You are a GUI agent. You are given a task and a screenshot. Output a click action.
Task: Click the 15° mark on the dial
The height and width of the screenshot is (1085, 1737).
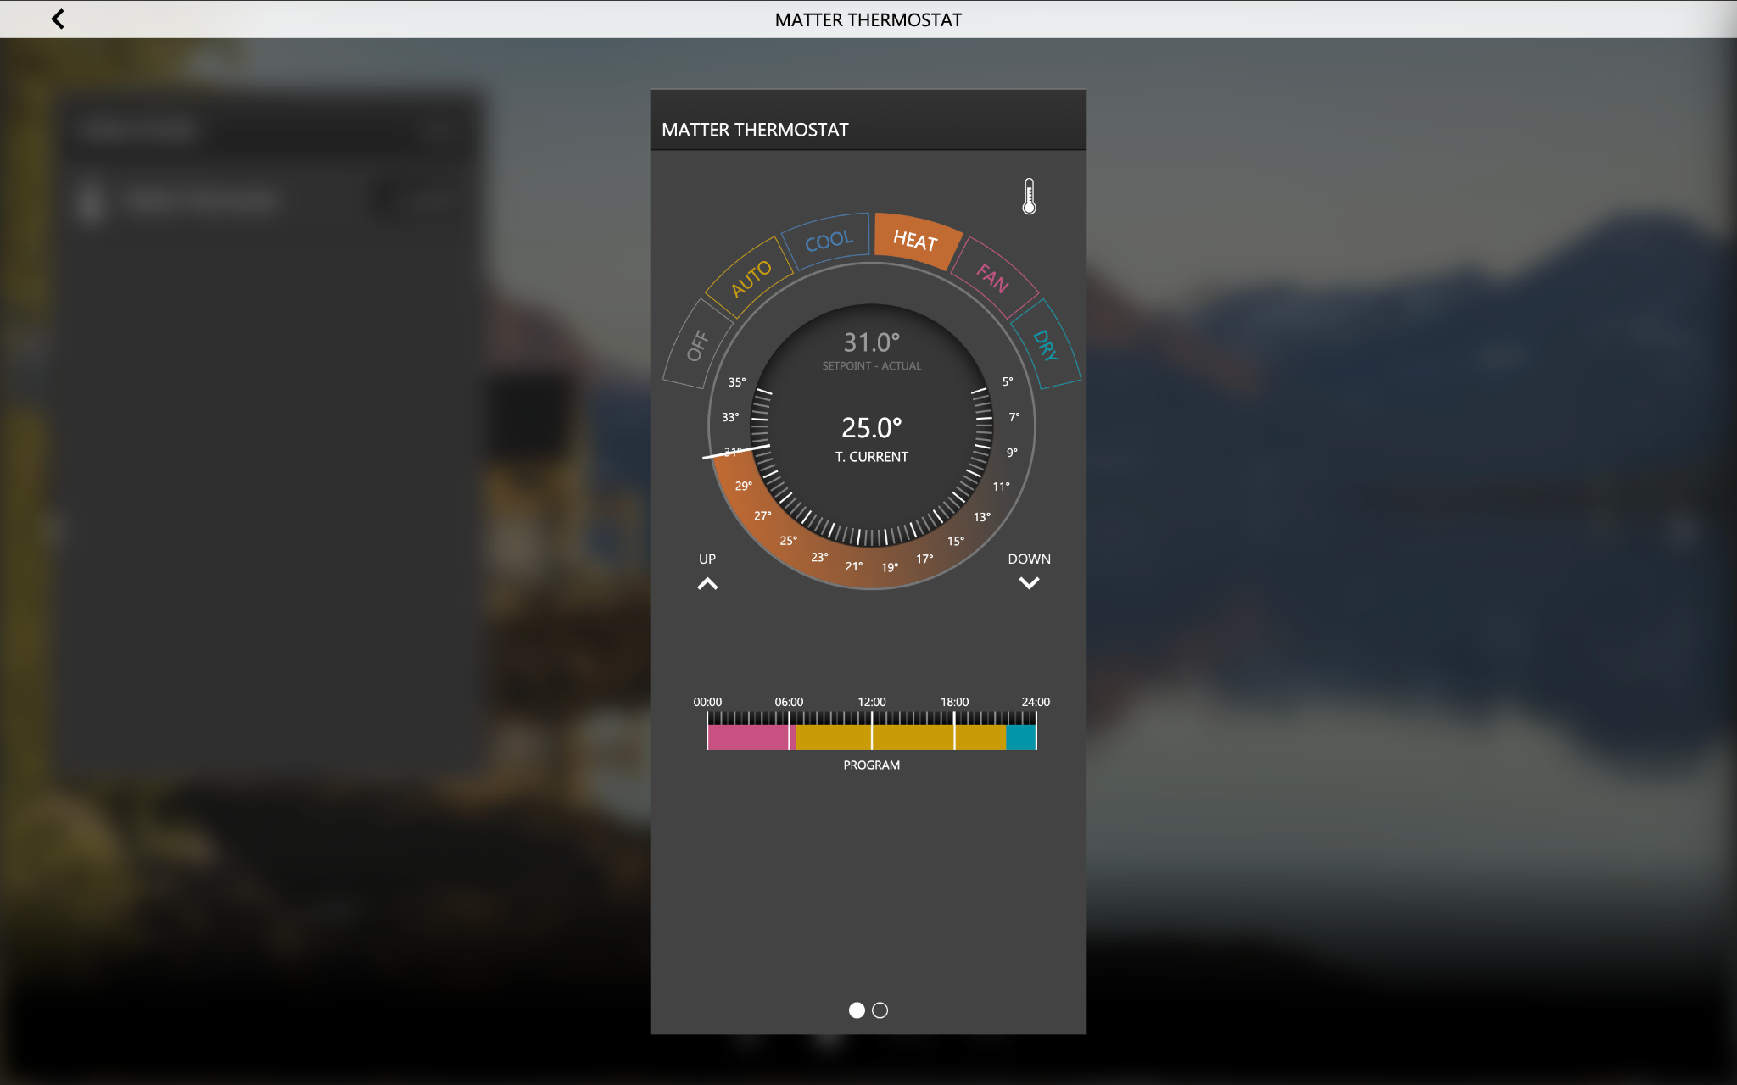[956, 541]
